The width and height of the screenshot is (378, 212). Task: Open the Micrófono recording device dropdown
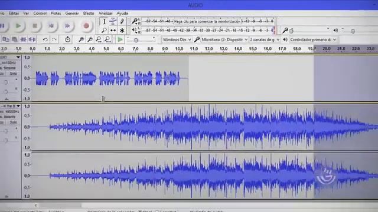tap(224, 39)
